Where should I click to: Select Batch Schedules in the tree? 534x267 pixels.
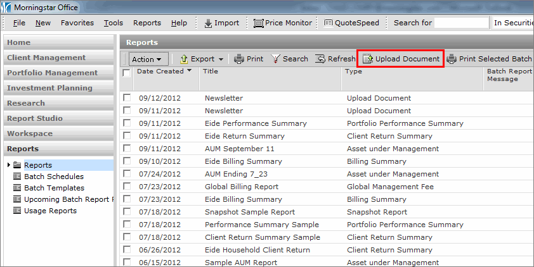point(54,177)
